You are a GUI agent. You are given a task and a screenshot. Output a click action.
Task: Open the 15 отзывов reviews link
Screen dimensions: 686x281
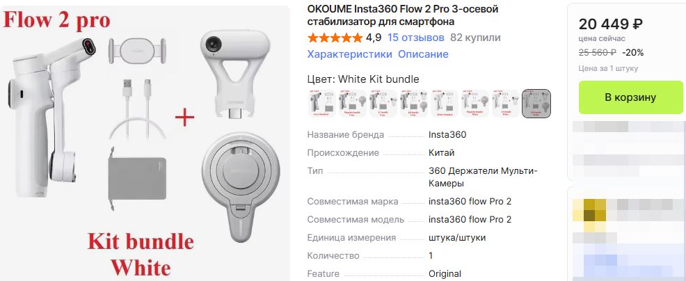(x=415, y=38)
